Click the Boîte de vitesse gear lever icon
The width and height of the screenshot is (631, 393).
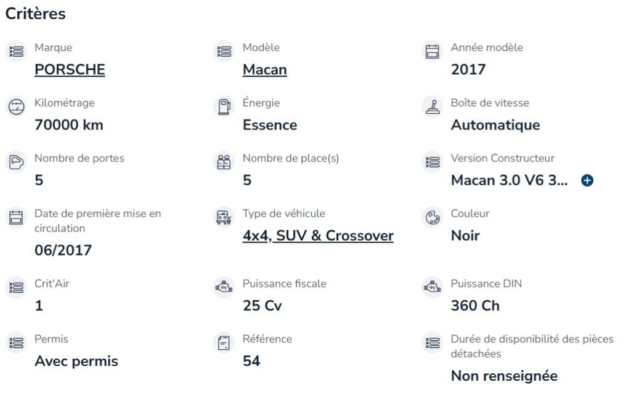click(433, 107)
